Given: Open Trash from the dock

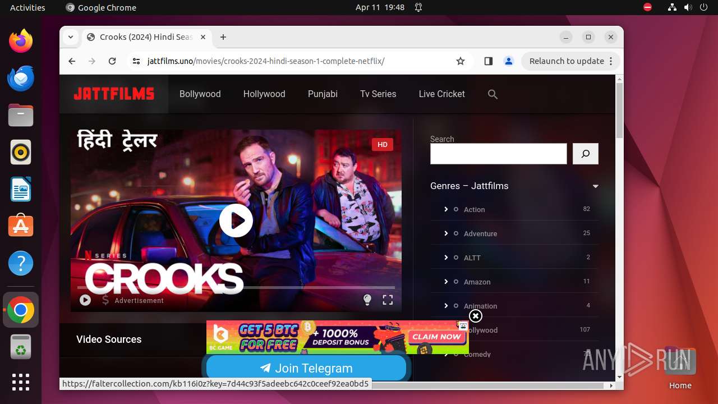Looking at the screenshot, I should coord(21,347).
